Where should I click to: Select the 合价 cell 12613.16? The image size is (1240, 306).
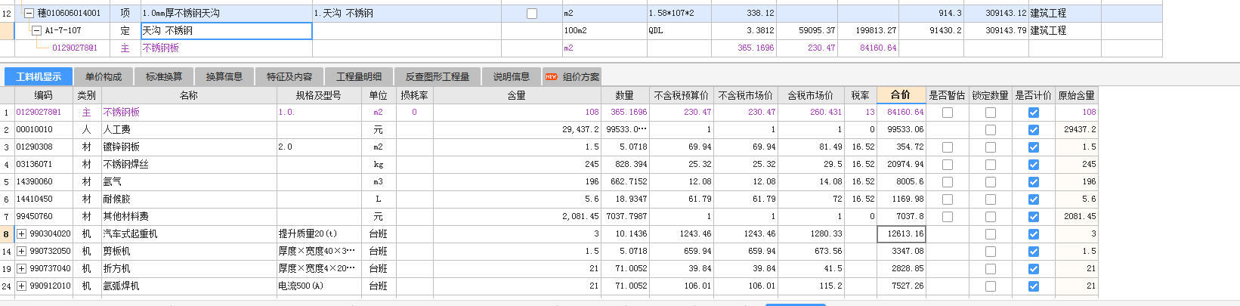(x=901, y=234)
